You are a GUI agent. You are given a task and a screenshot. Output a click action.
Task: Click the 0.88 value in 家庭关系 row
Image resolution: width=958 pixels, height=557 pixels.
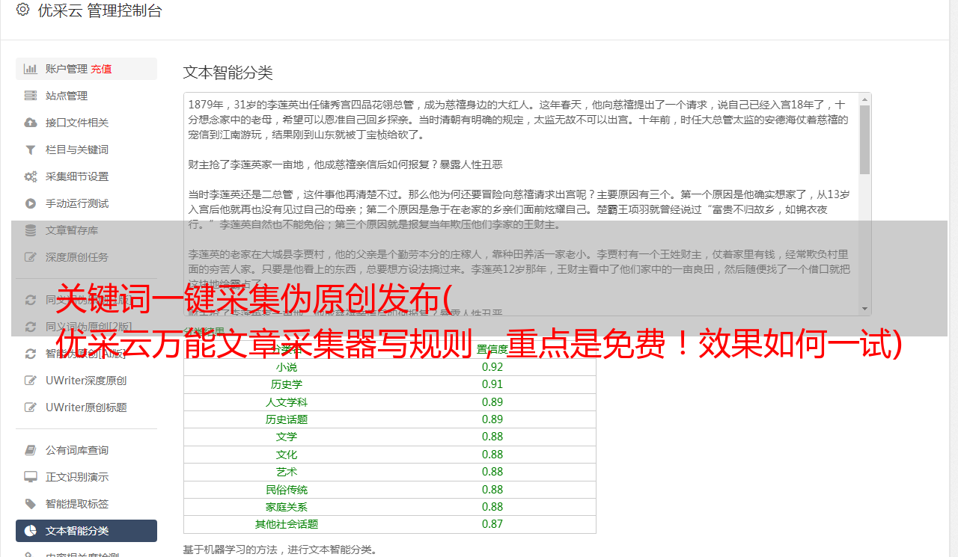click(492, 507)
